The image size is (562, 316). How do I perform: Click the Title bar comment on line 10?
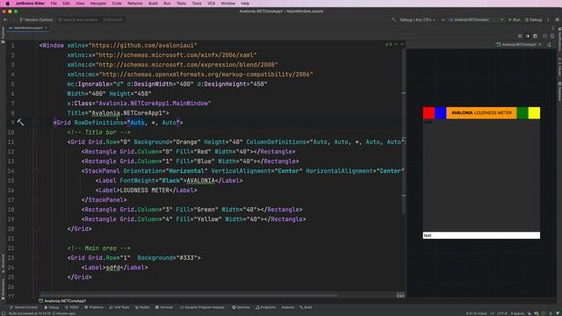pos(98,133)
